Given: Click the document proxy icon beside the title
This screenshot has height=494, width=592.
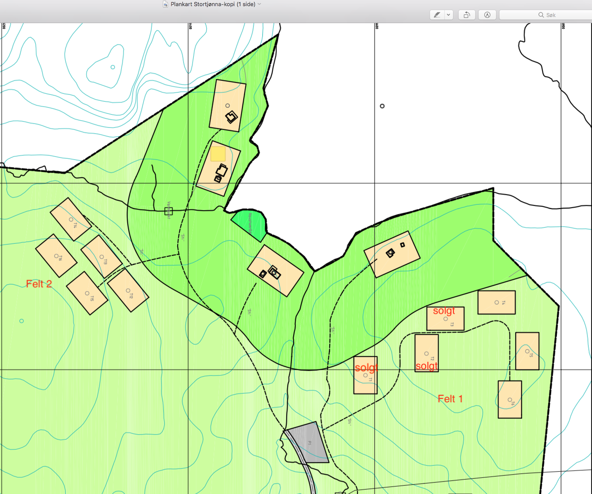Looking at the screenshot, I should click(x=166, y=4).
